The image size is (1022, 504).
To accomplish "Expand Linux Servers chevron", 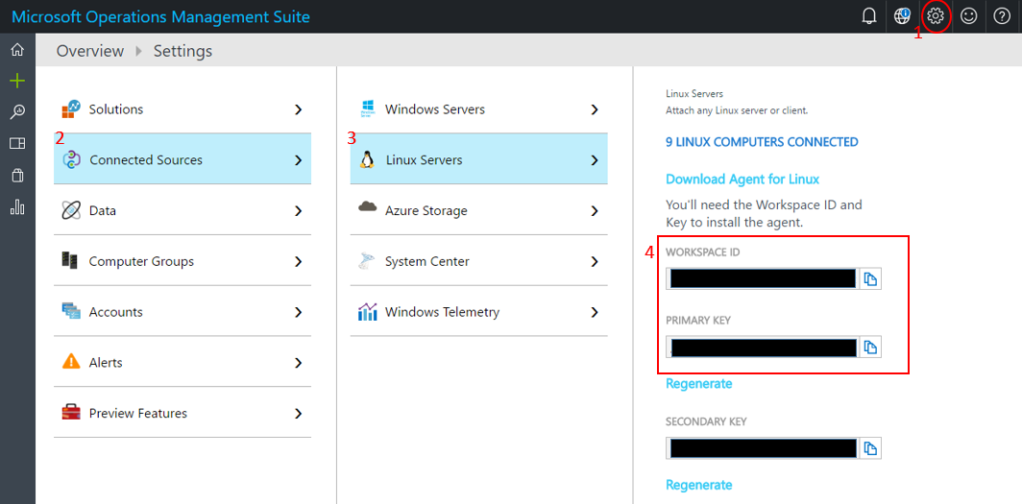I will click(595, 160).
